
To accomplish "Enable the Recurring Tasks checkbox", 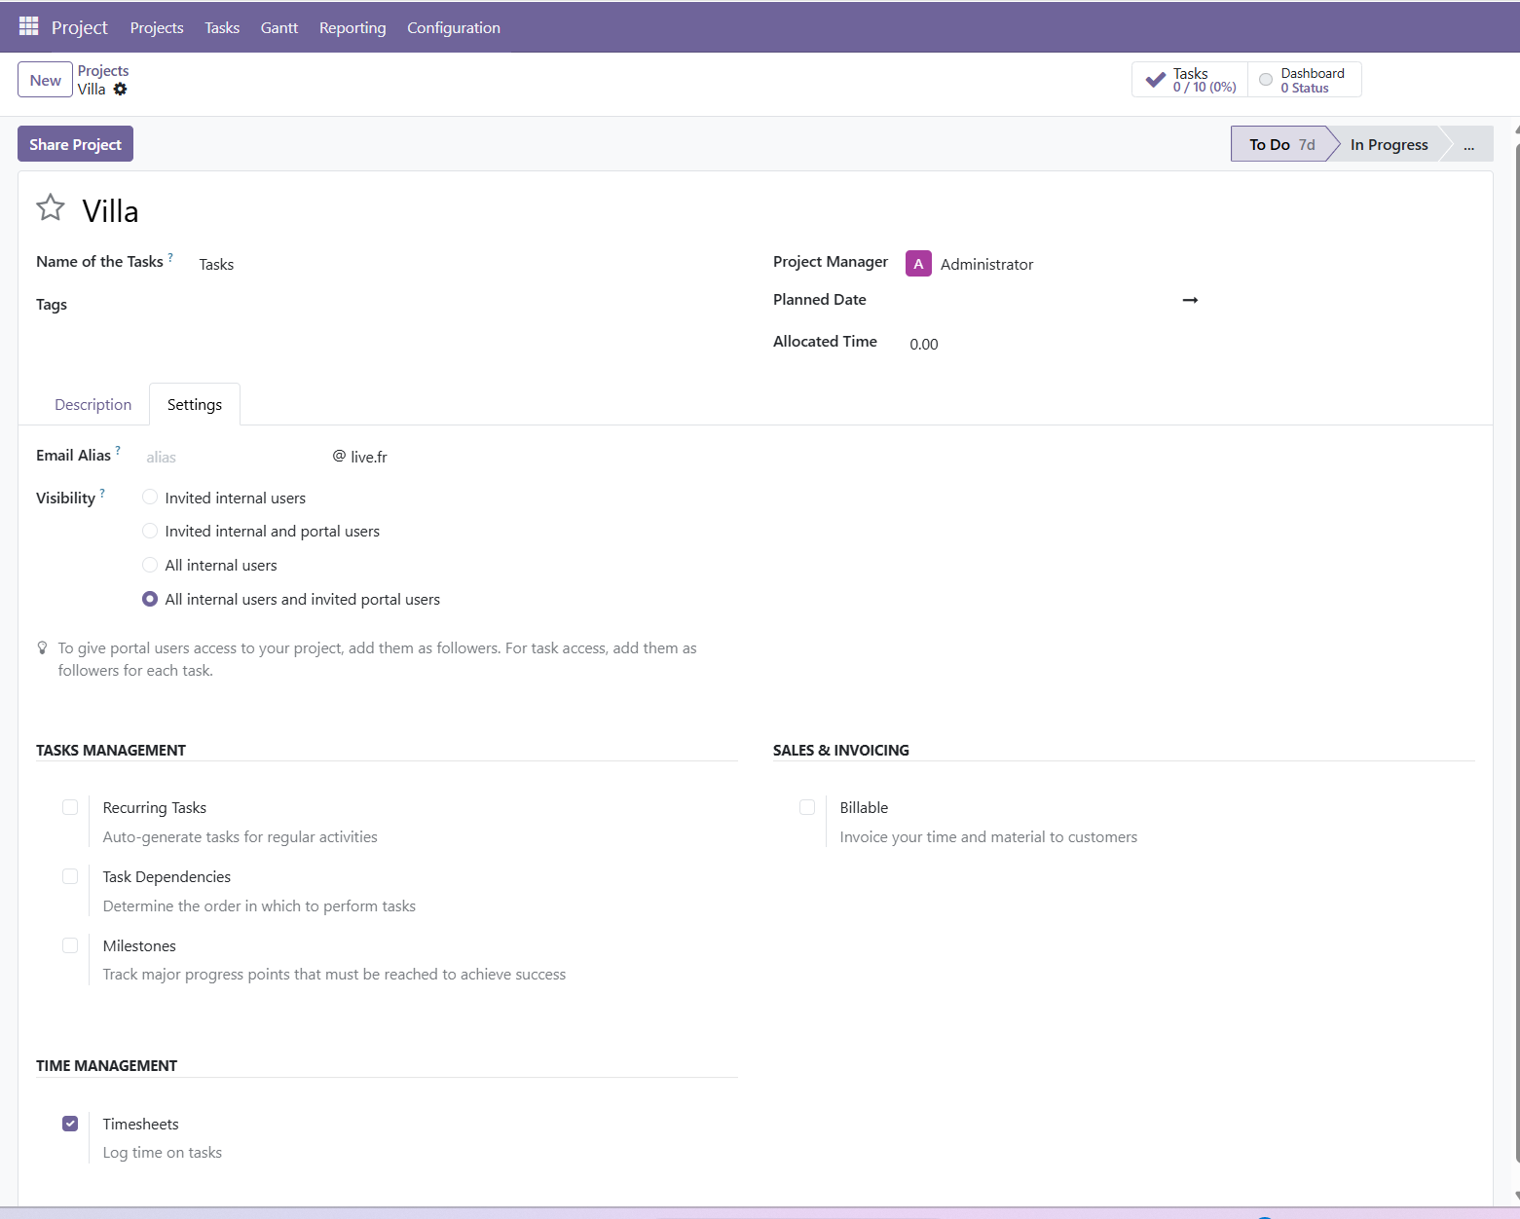I will (70, 807).
